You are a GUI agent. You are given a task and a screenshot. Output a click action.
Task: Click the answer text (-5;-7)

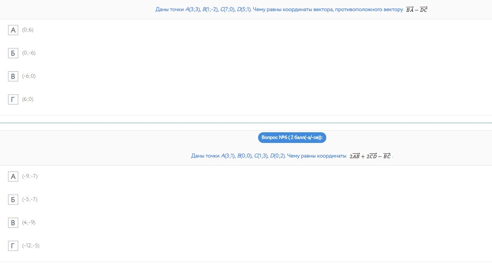[x=30, y=200]
